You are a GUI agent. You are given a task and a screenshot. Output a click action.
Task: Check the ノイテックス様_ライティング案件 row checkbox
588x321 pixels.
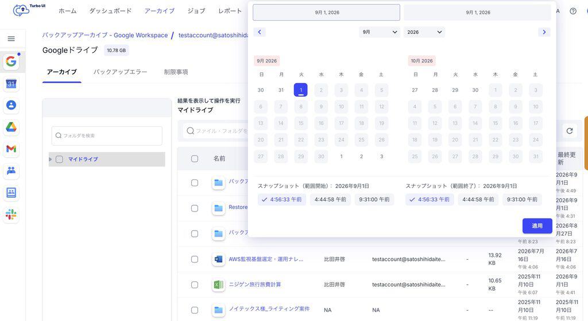[195, 310]
